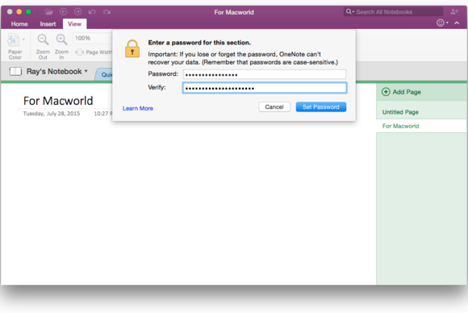The width and height of the screenshot is (468, 313).
Task: Open the notebook folder icon in title bar
Action: (x=49, y=12)
